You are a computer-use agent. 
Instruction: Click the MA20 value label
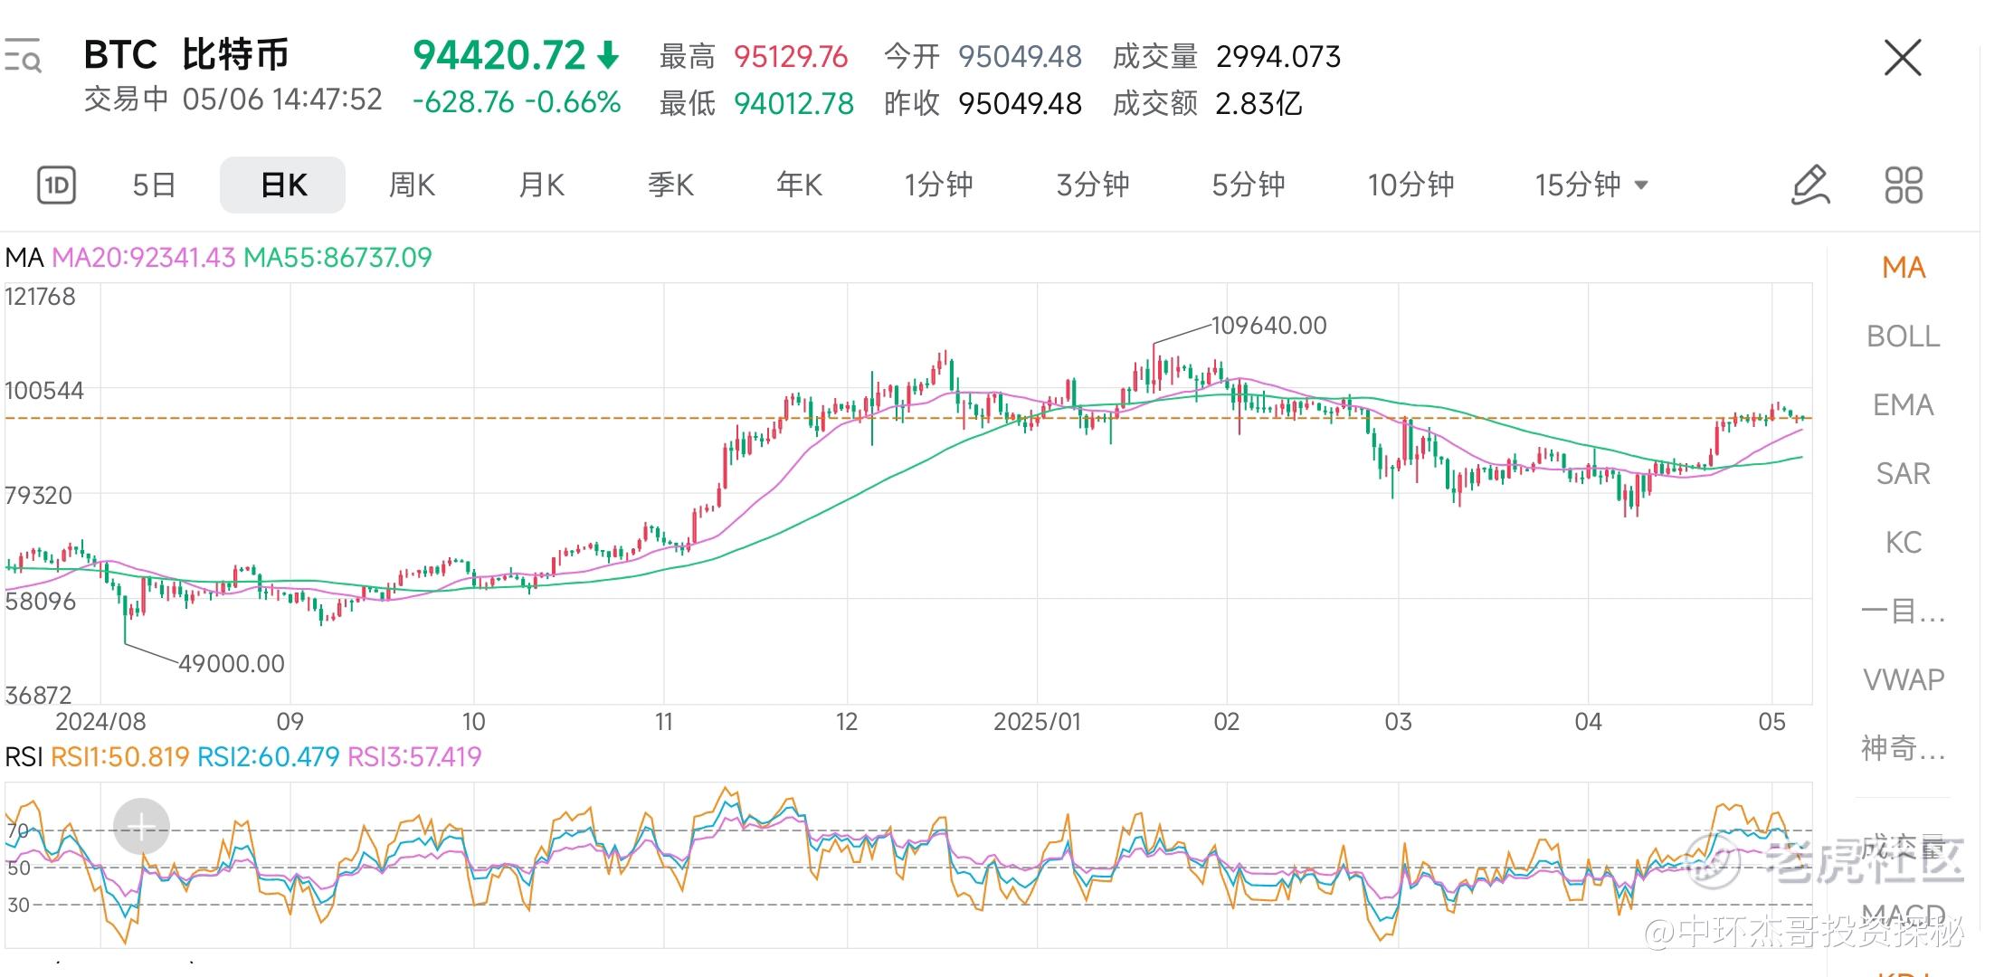[143, 258]
